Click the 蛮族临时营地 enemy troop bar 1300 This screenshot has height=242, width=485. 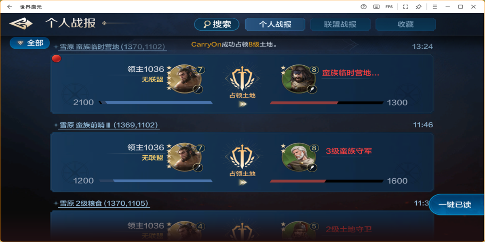click(327, 103)
